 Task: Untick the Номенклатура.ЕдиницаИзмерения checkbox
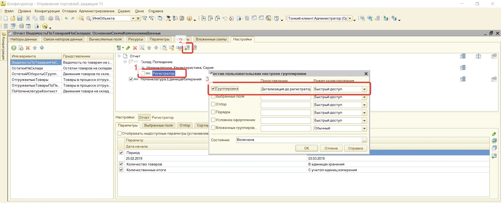coord(131,79)
